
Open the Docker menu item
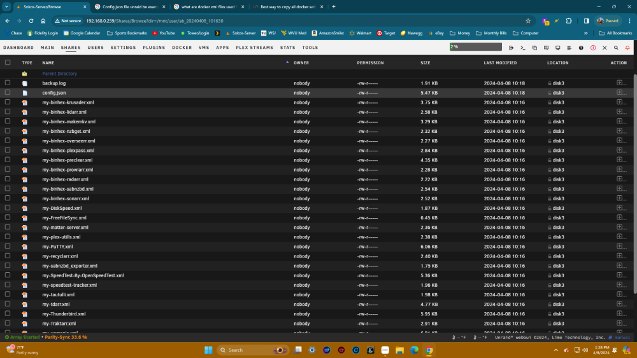pos(182,48)
